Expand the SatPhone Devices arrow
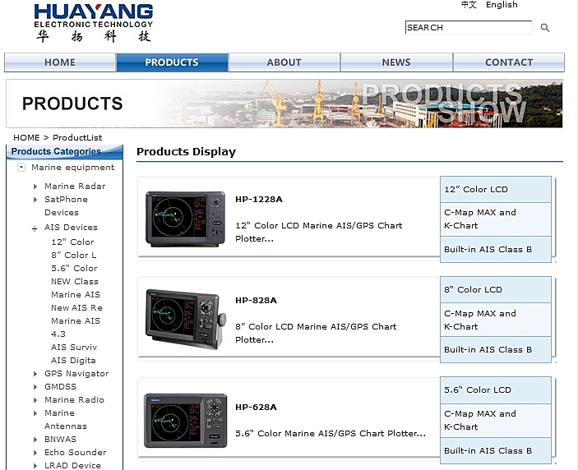Viewport: 578px width, 470px height. click(35, 200)
